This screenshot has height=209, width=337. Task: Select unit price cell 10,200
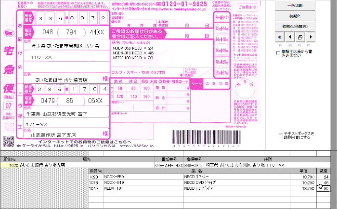[x=303, y=183]
